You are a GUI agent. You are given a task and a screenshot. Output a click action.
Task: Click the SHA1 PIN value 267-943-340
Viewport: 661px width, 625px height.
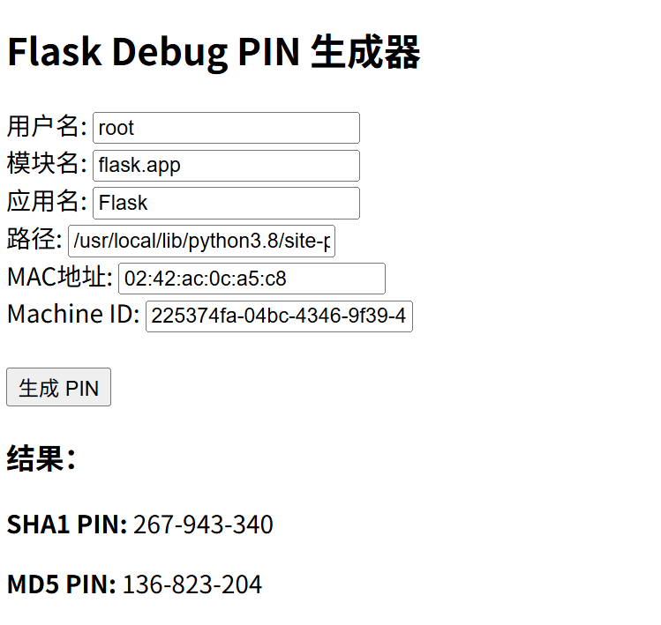pyautogui.click(x=203, y=525)
